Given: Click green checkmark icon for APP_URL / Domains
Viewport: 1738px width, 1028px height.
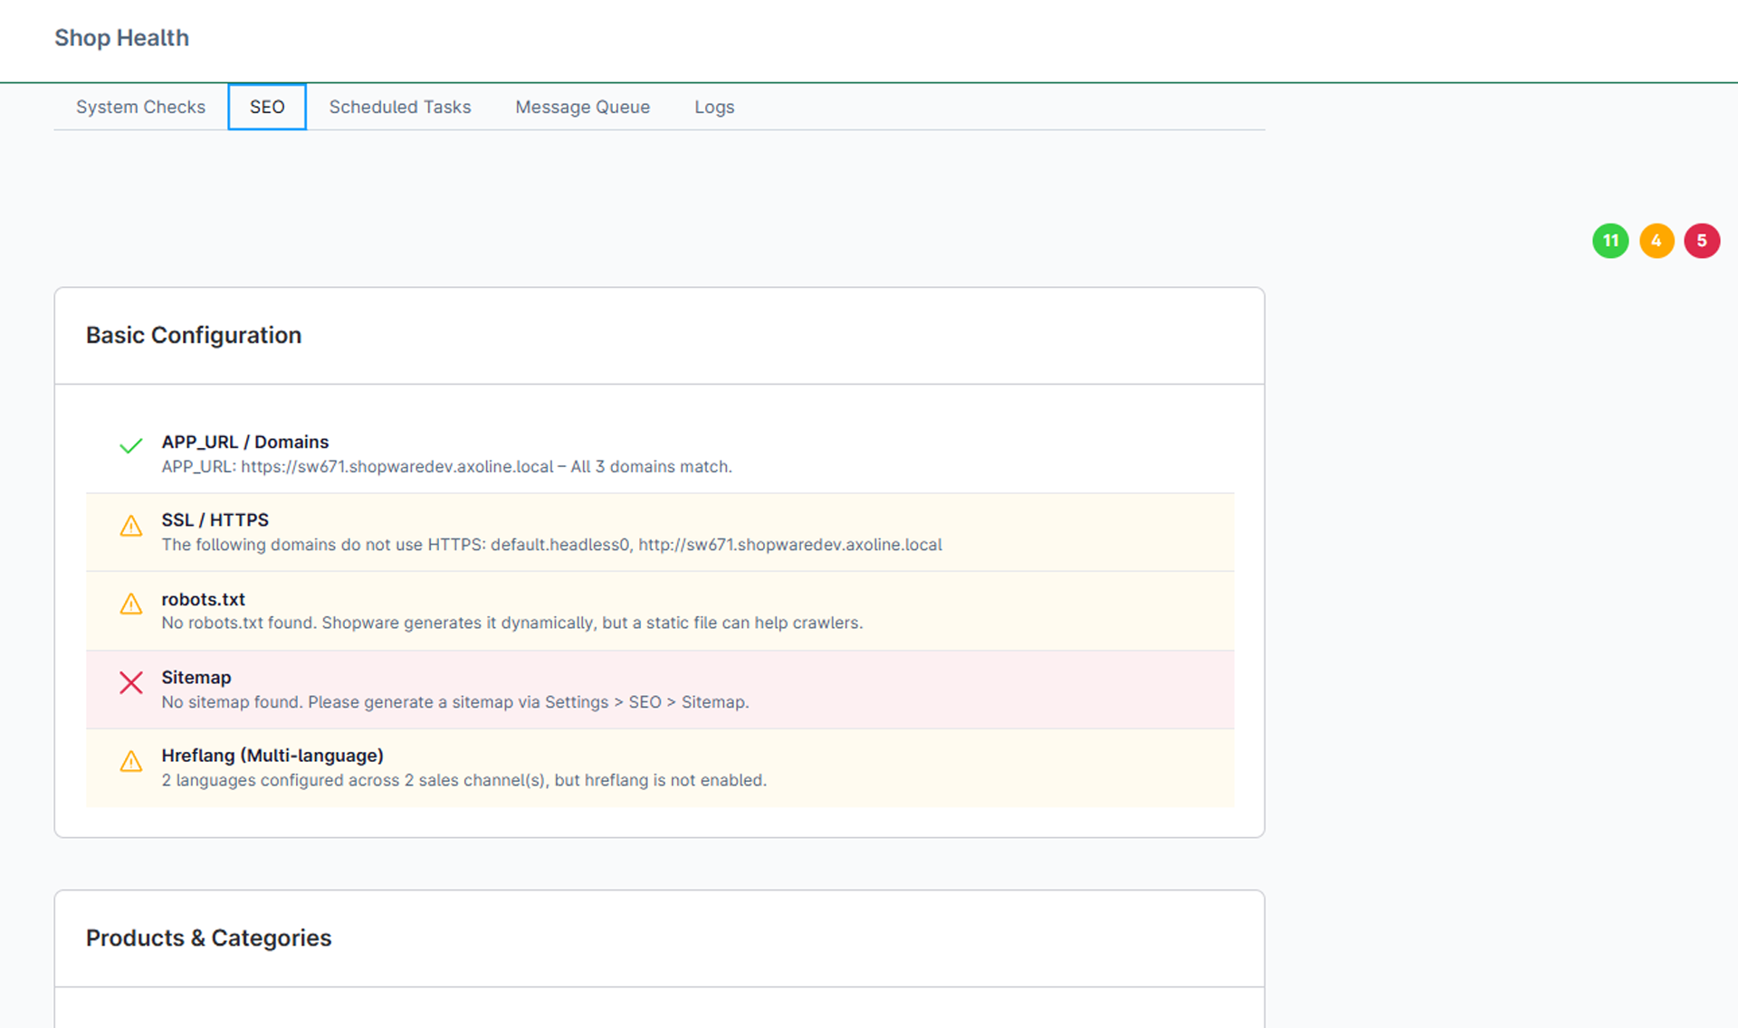Looking at the screenshot, I should point(131,446).
